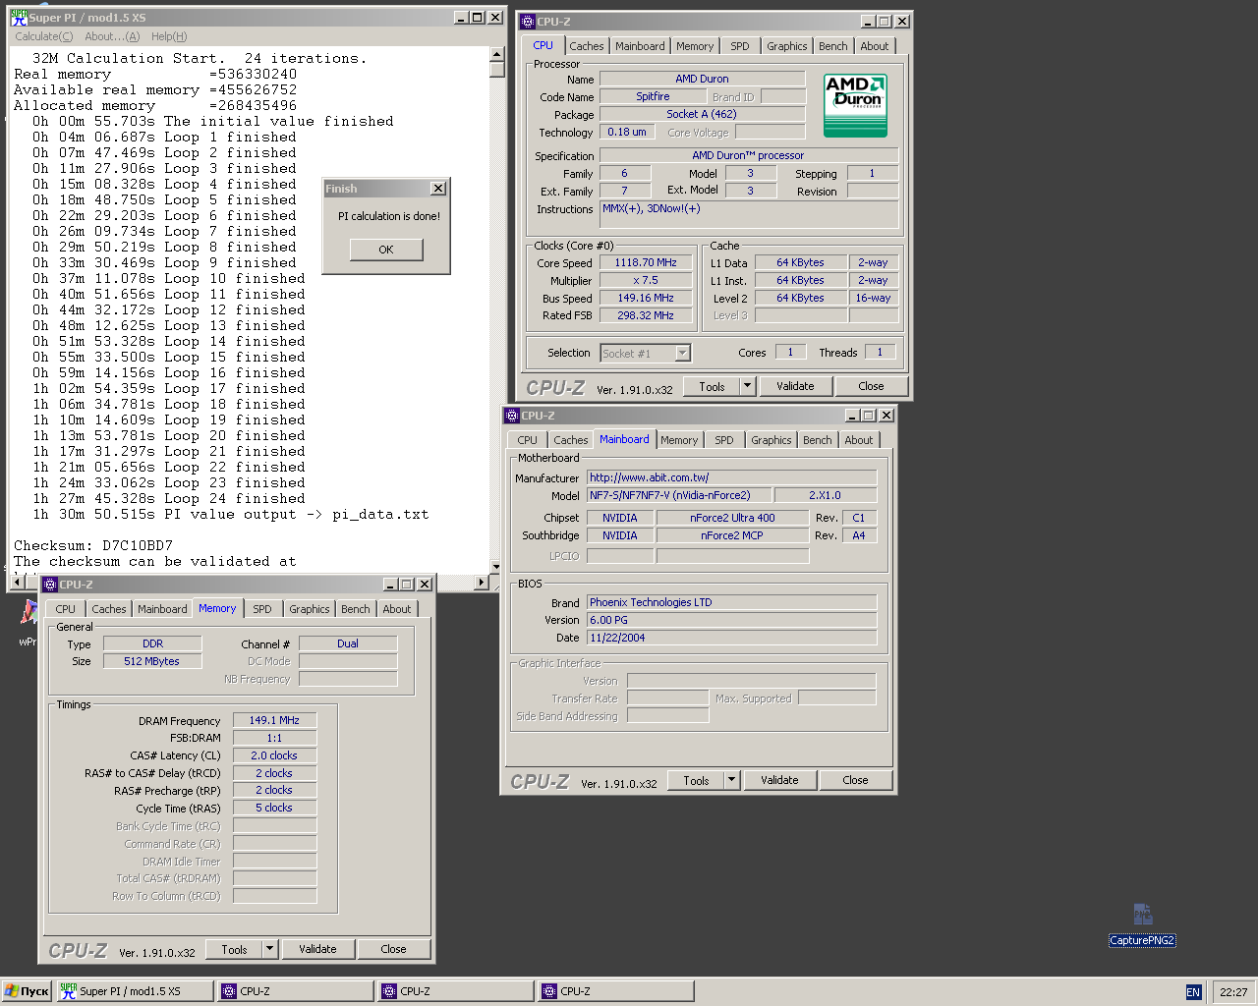This screenshot has width=1258, height=1006.
Task: Click Tools in the CPU tab window
Action: (712, 387)
